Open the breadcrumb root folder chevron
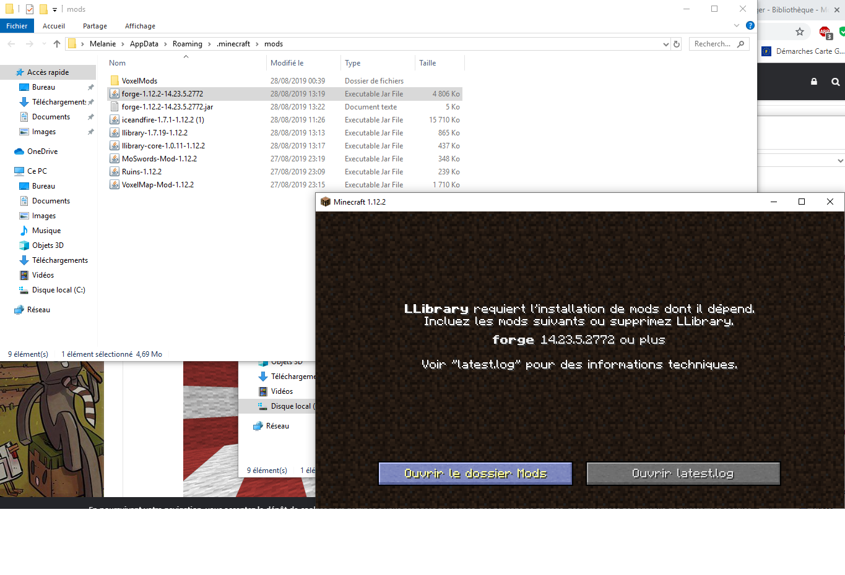 coord(82,44)
